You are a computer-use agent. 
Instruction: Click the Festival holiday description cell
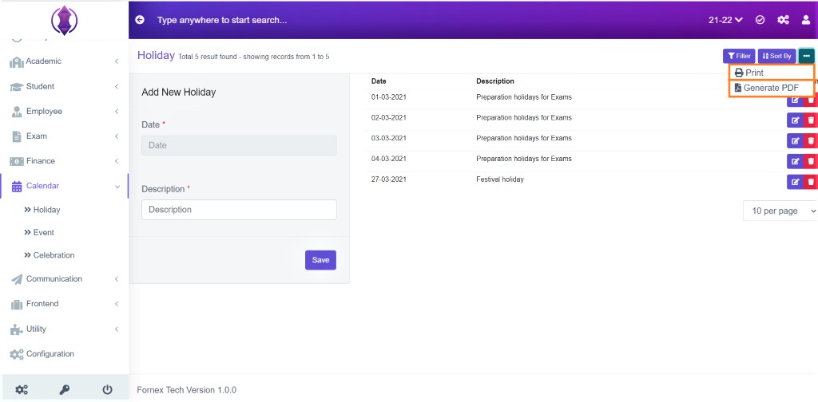coord(500,179)
